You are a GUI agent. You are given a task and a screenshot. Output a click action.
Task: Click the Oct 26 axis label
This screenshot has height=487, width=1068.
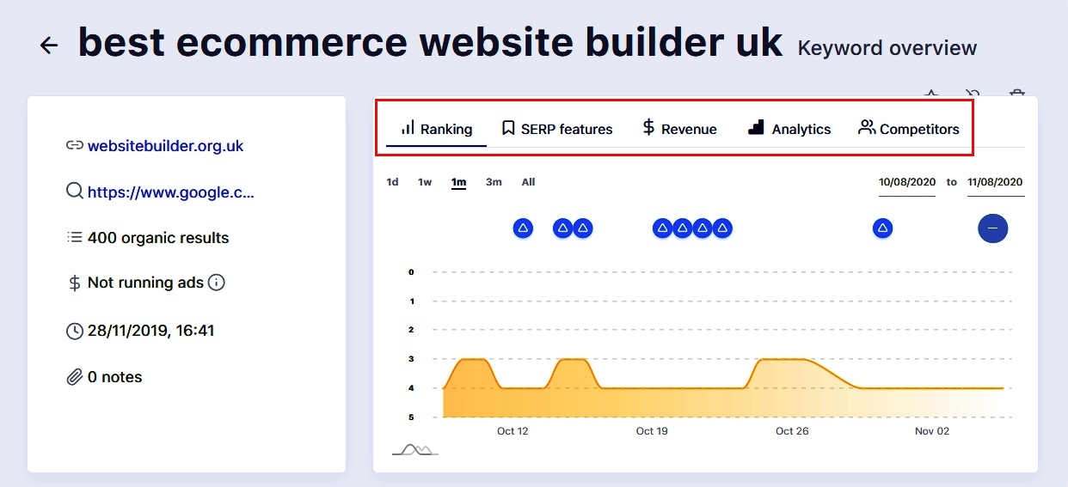pyautogui.click(x=792, y=431)
